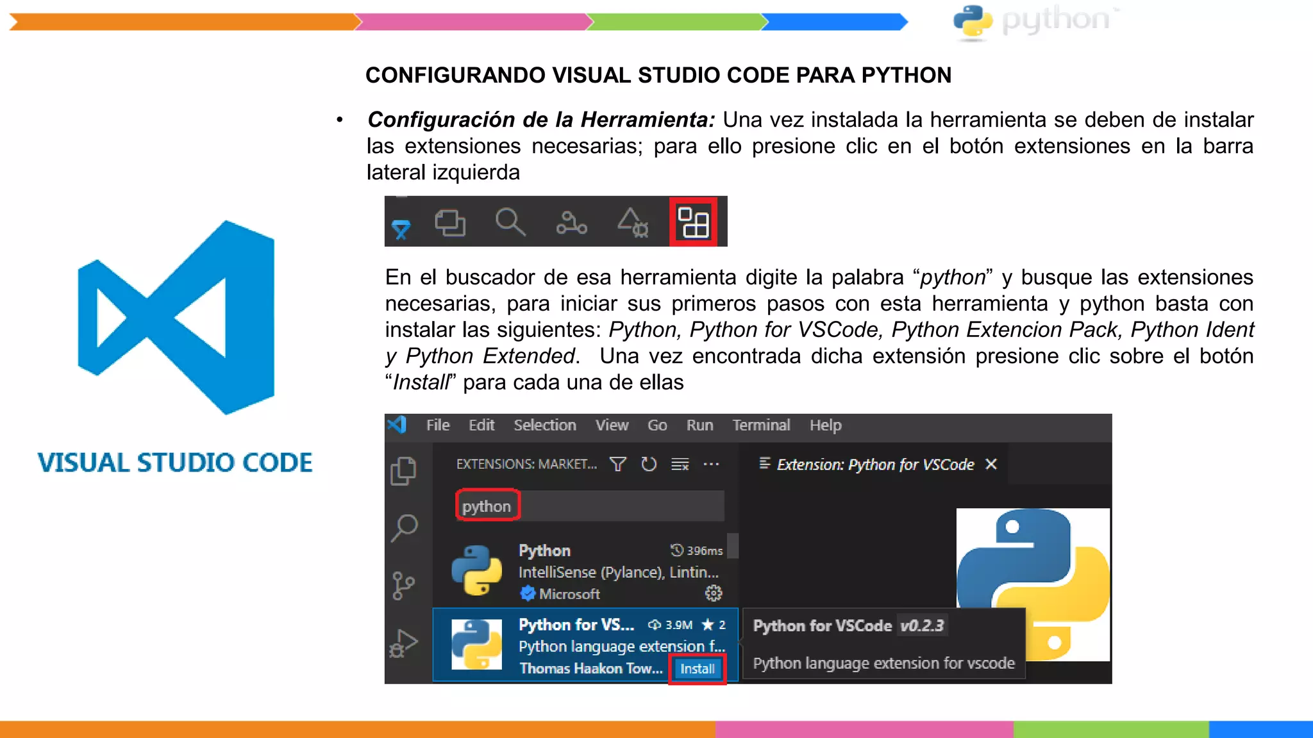Open the Edit menu

(481, 425)
